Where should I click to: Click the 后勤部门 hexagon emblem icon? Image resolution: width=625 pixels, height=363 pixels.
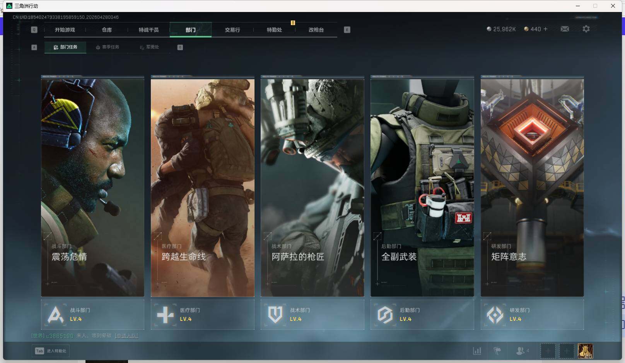click(385, 315)
